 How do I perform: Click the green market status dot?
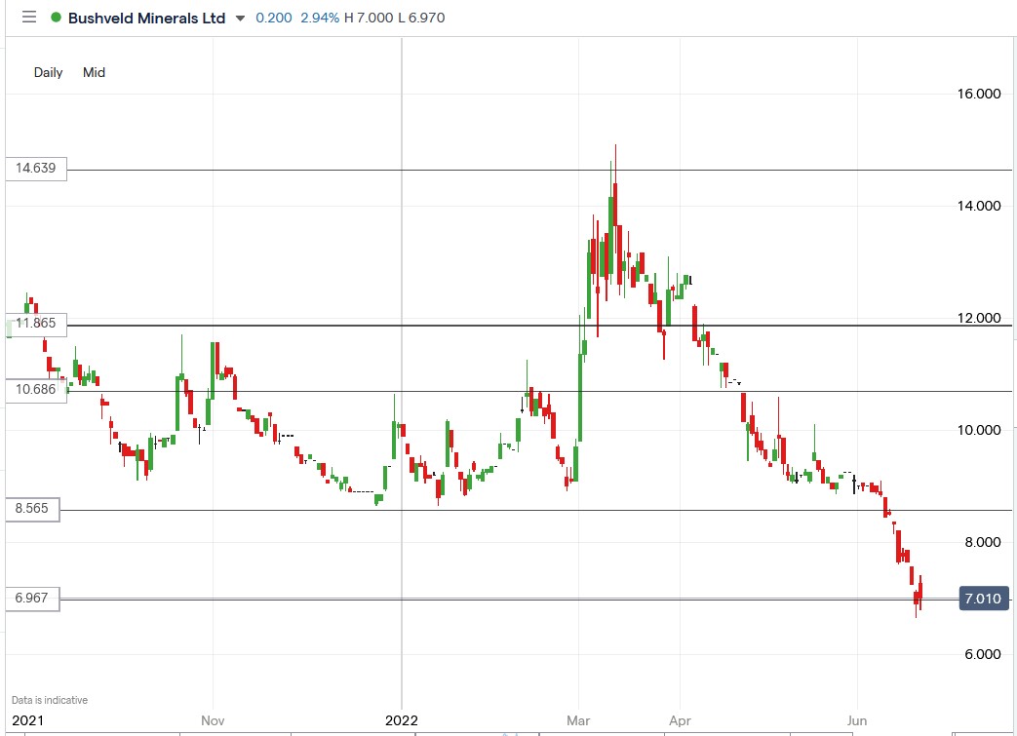point(56,18)
